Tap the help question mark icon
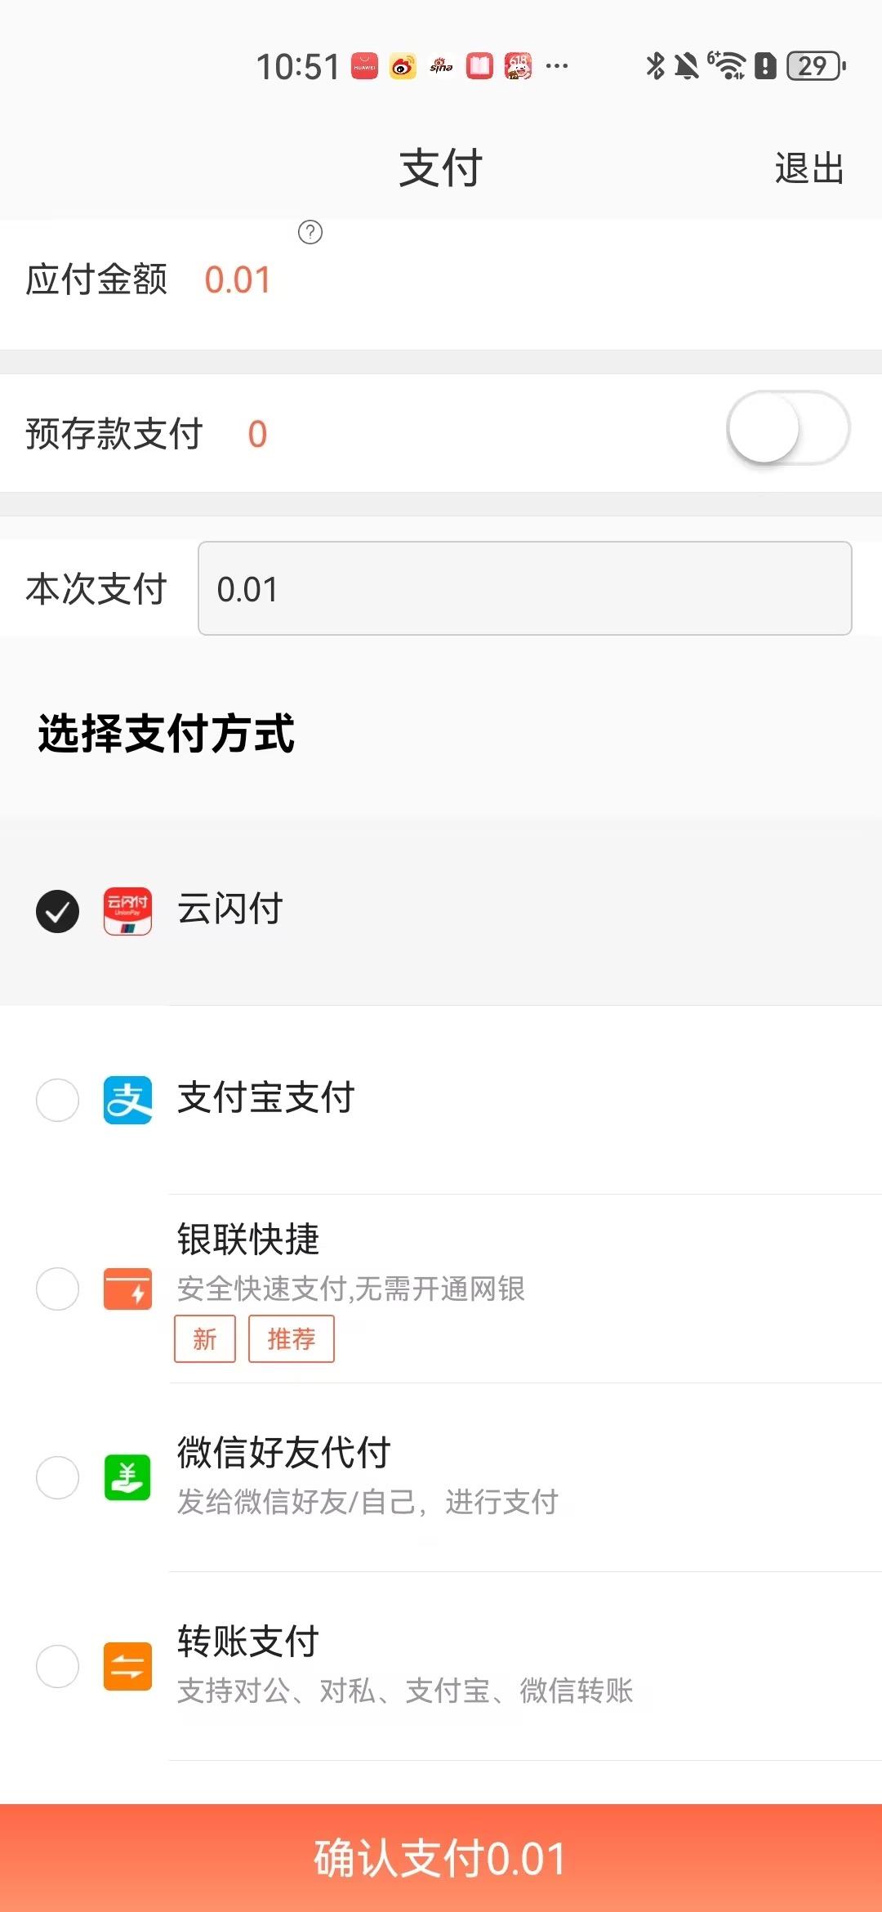This screenshot has height=1912, width=882. 310,232
